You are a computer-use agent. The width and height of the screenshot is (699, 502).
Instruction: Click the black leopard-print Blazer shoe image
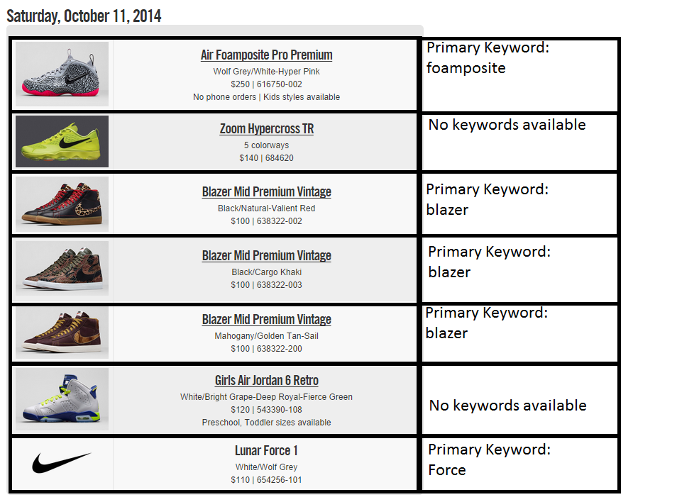click(x=62, y=204)
